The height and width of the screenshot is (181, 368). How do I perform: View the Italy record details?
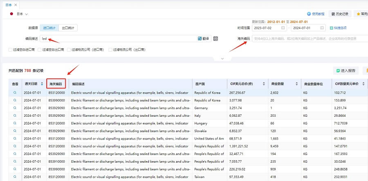[x=15, y=116]
